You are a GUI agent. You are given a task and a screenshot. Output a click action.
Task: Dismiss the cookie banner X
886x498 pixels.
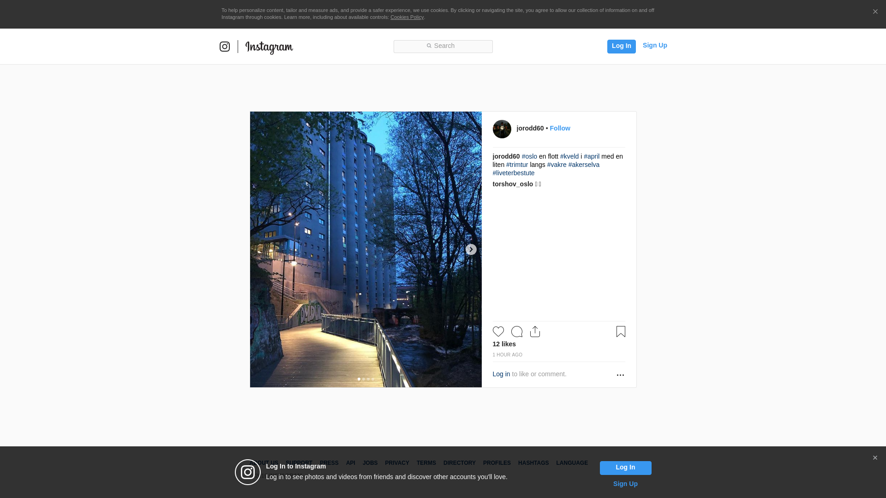pos(875,12)
